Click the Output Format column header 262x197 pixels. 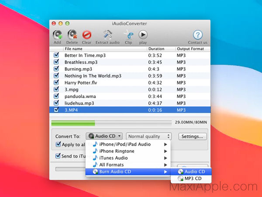tap(193, 49)
